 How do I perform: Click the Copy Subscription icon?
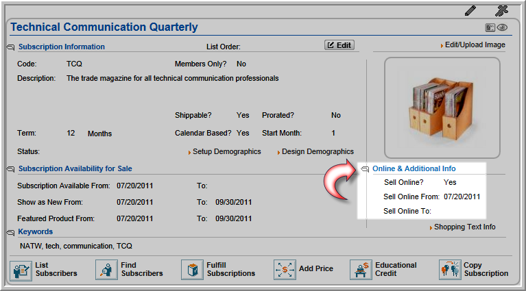[x=450, y=270]
